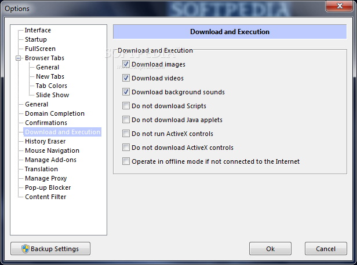Enable Do not download Scripts
Image resolution: width=357 pixels, height=265 pixels.
tap(126, 106)
